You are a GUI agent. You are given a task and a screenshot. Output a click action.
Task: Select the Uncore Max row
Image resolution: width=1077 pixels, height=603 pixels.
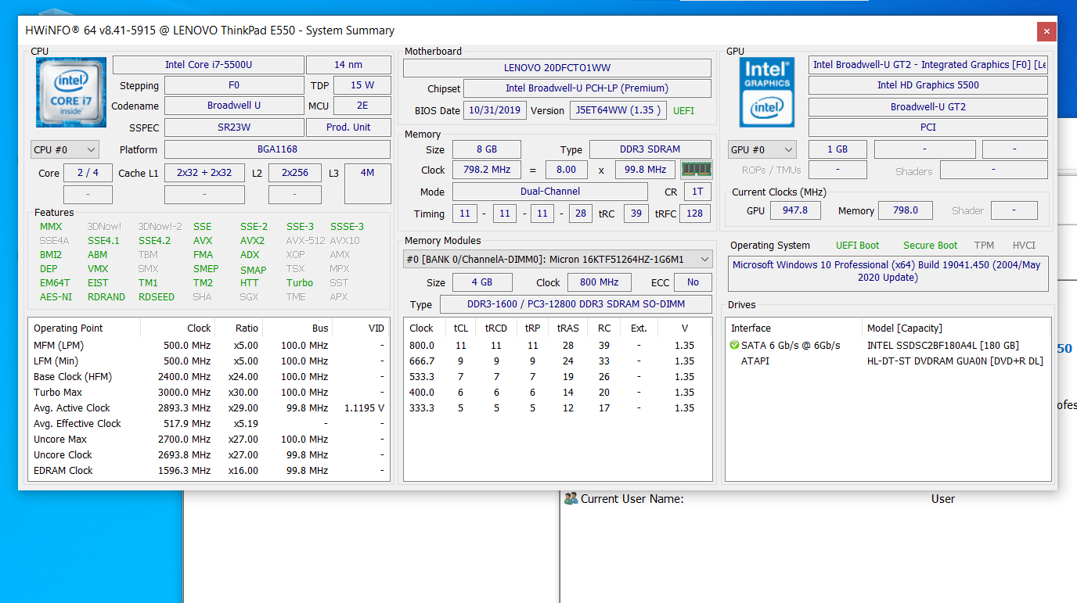[x=209, y=439]
